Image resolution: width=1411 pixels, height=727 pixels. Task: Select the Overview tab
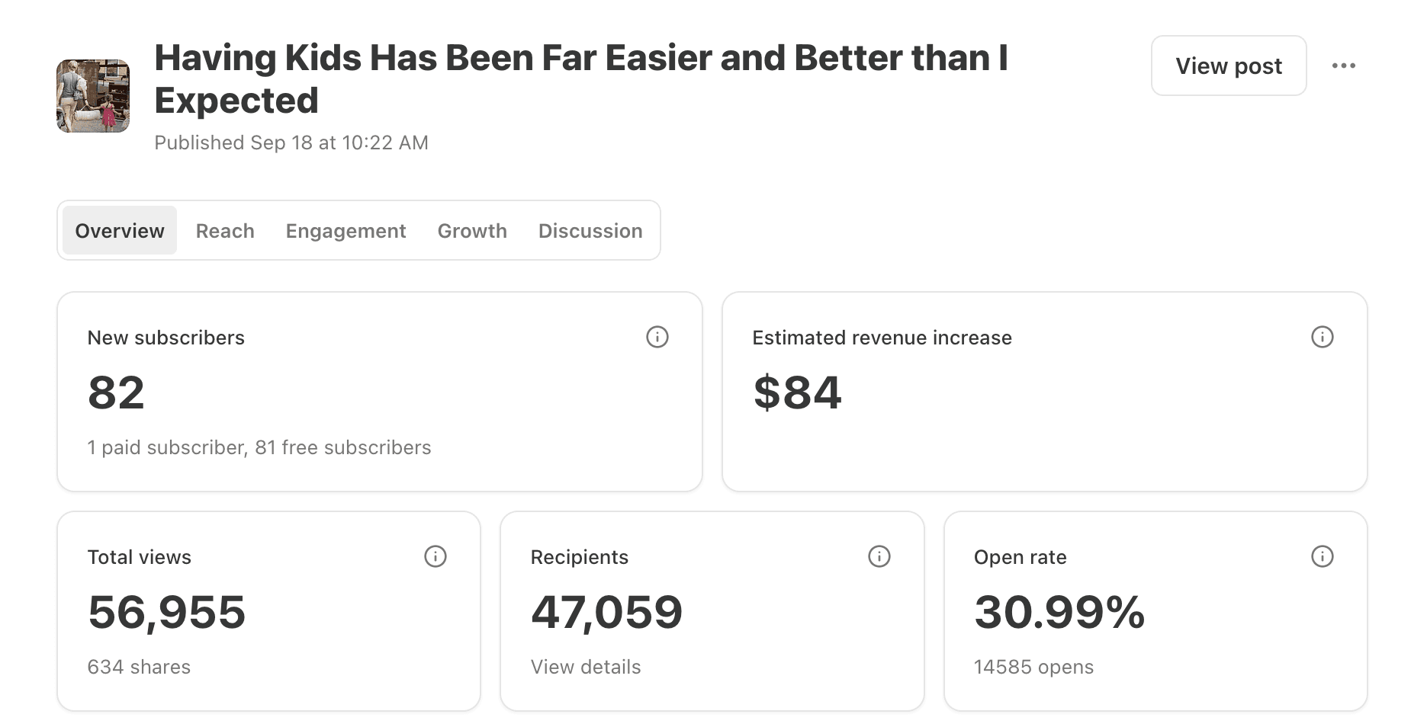pos(120,230)
